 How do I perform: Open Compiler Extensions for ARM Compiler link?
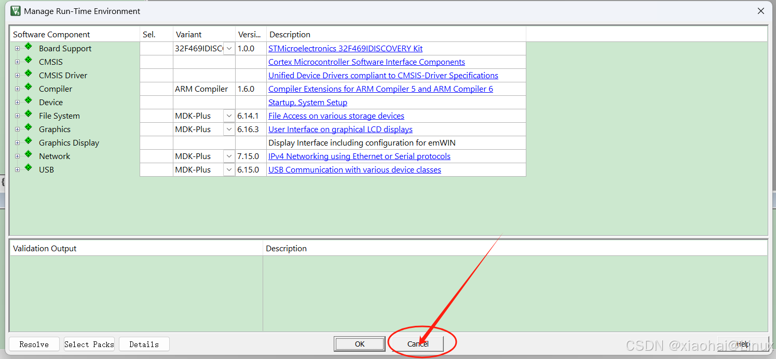(x=380, y=89)
